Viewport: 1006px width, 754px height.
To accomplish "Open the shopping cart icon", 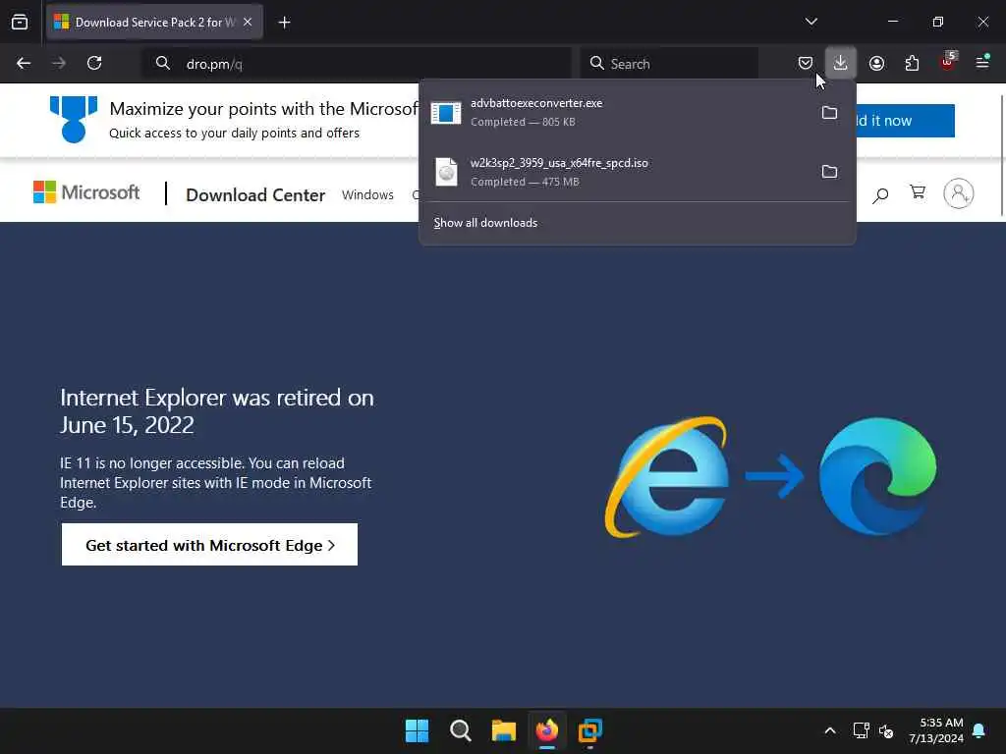I will coord(919,192).
